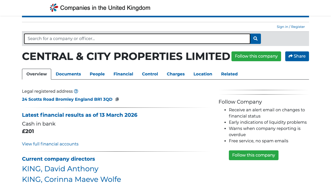331x186 pixels.
Task: Switch to the Documents tab
Action: pyautogui.click(x=68, y=74)
